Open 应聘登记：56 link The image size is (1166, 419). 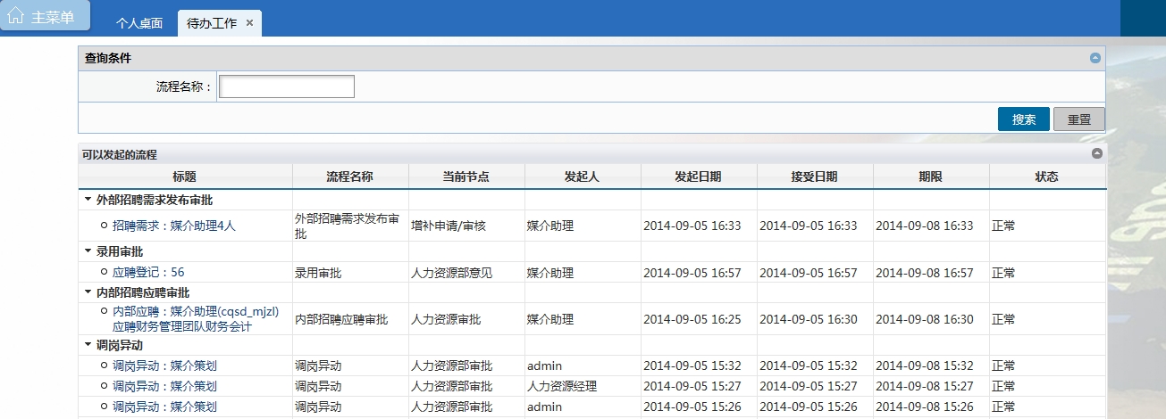point(148,273)
